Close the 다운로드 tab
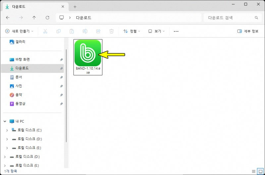This screenshot has width=265, height=175. [x=63, y=7]
